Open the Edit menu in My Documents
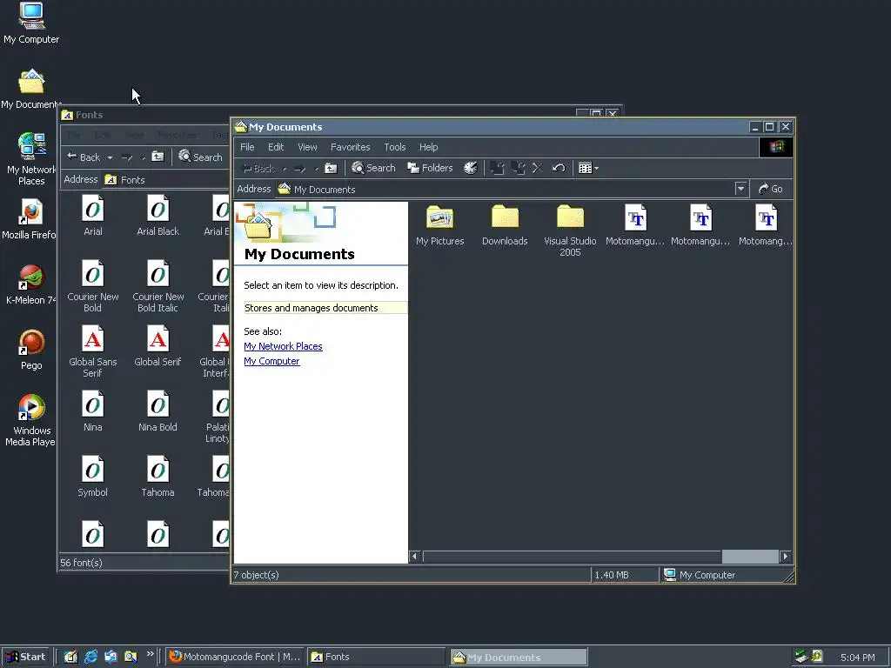The image size is (891, 668). point(276,147)
